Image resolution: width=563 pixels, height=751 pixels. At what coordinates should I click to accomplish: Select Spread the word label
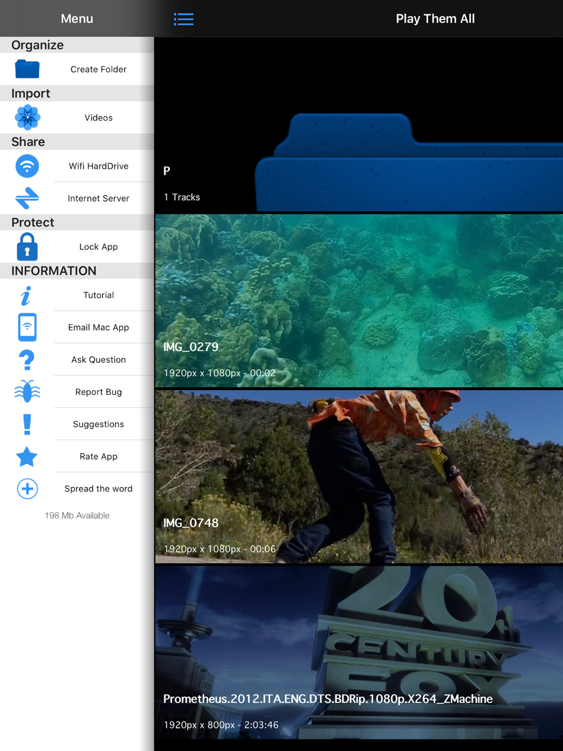(x=99, y=489)
